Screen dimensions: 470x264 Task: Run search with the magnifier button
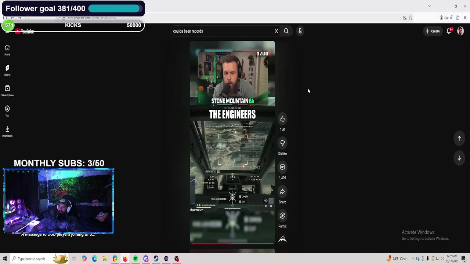tap(286, 31)
